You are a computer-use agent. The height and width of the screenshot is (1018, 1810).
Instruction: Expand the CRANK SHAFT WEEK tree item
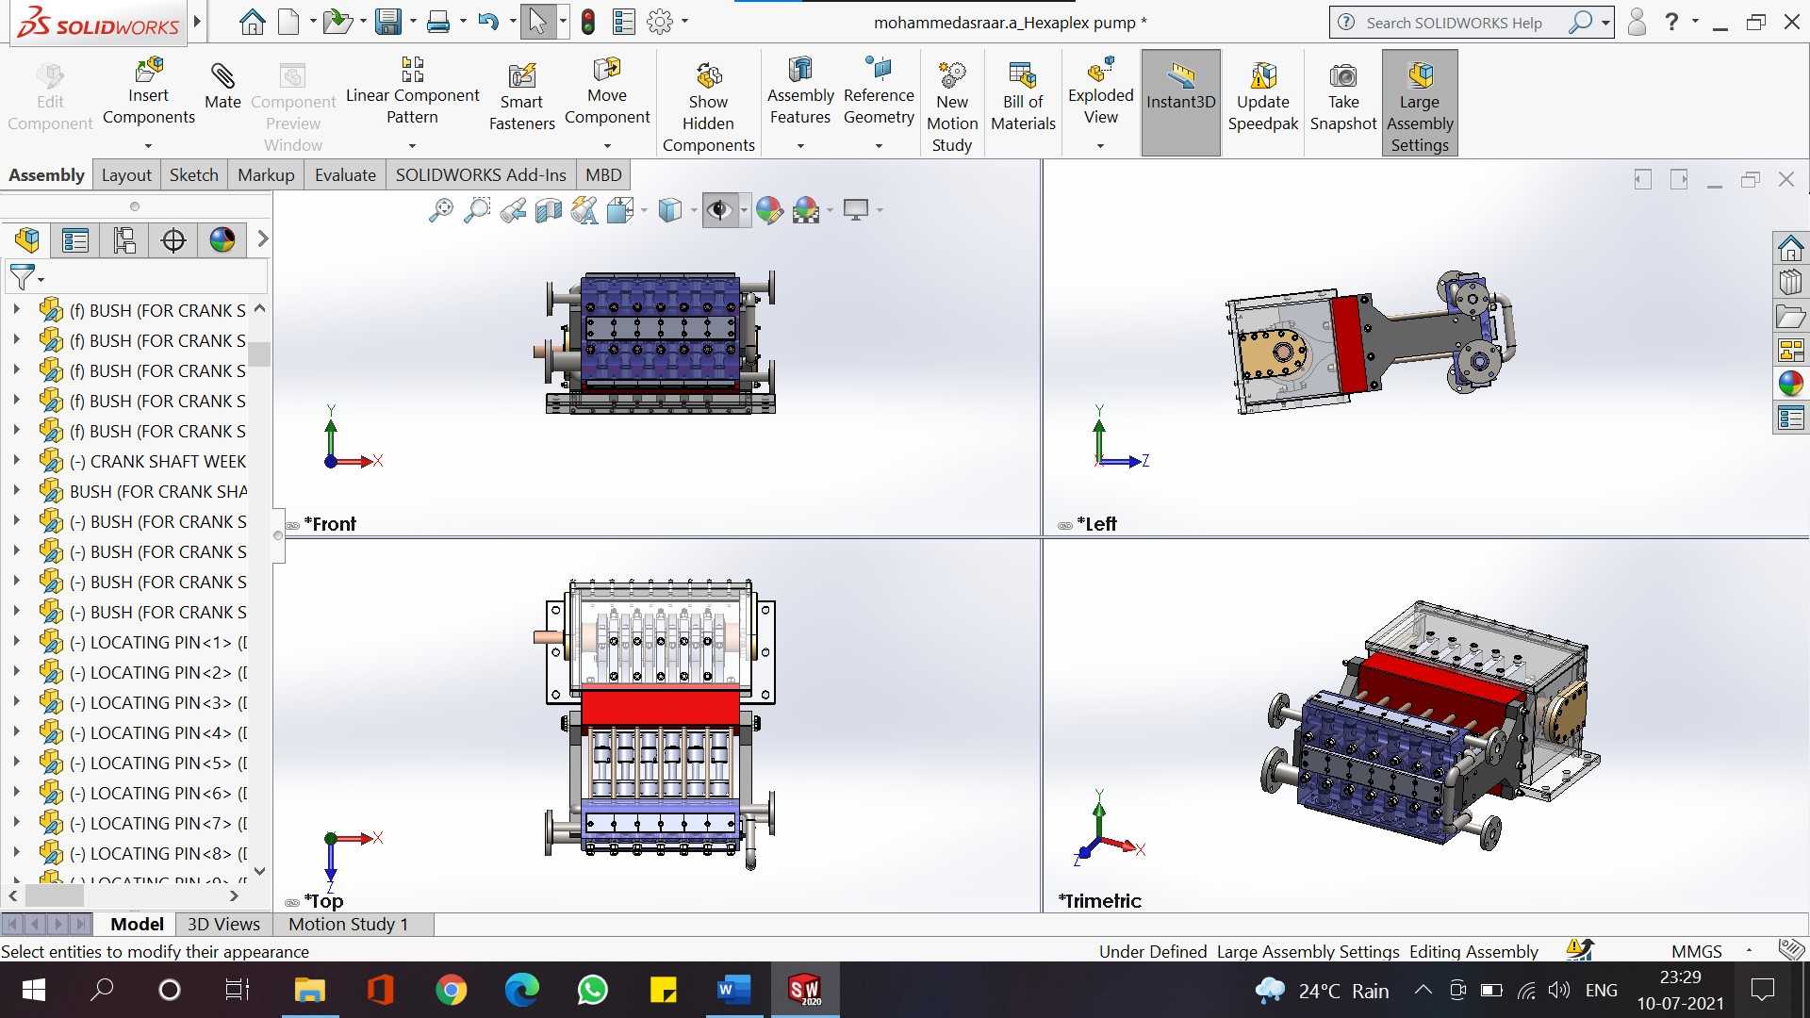click(x=16, y=461)
